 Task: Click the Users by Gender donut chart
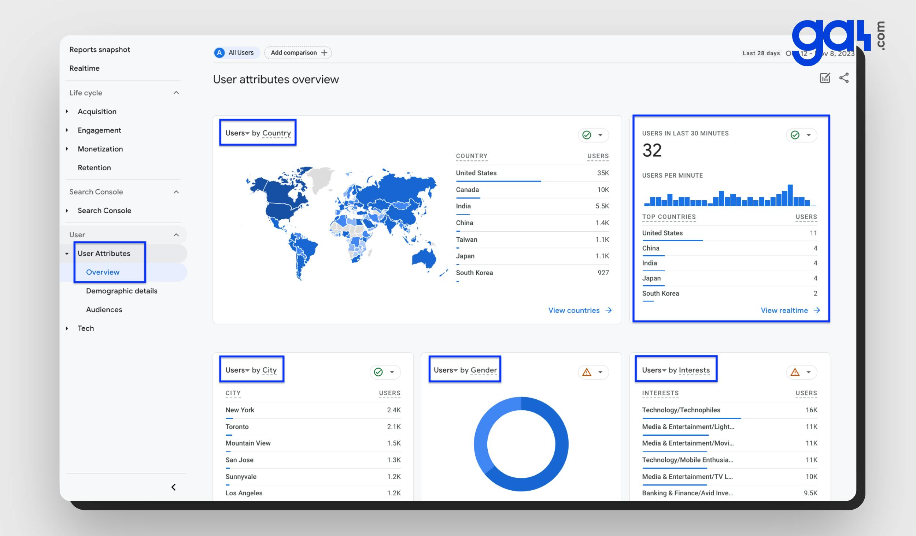point(521,444)
